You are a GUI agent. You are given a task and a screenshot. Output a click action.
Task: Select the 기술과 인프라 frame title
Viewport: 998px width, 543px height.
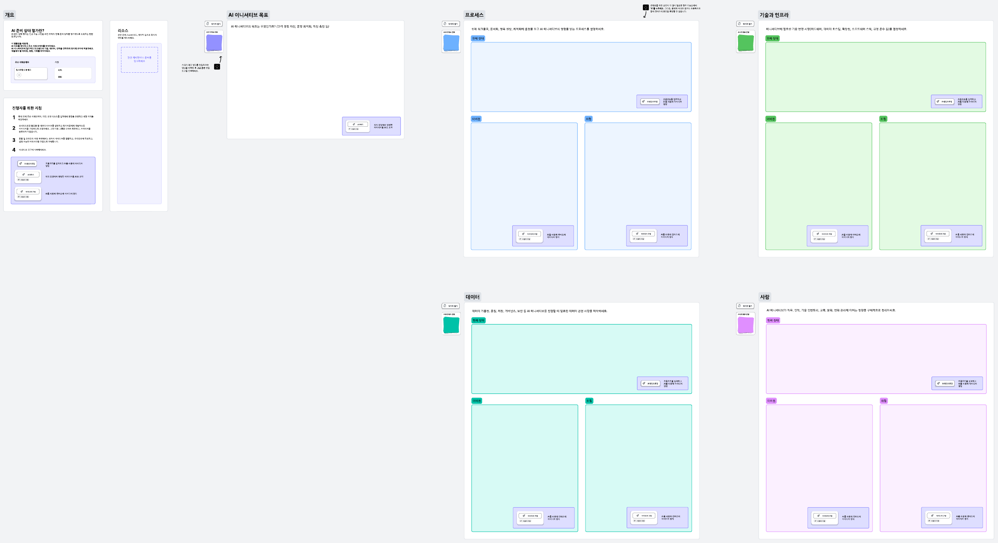coord(774,15)
